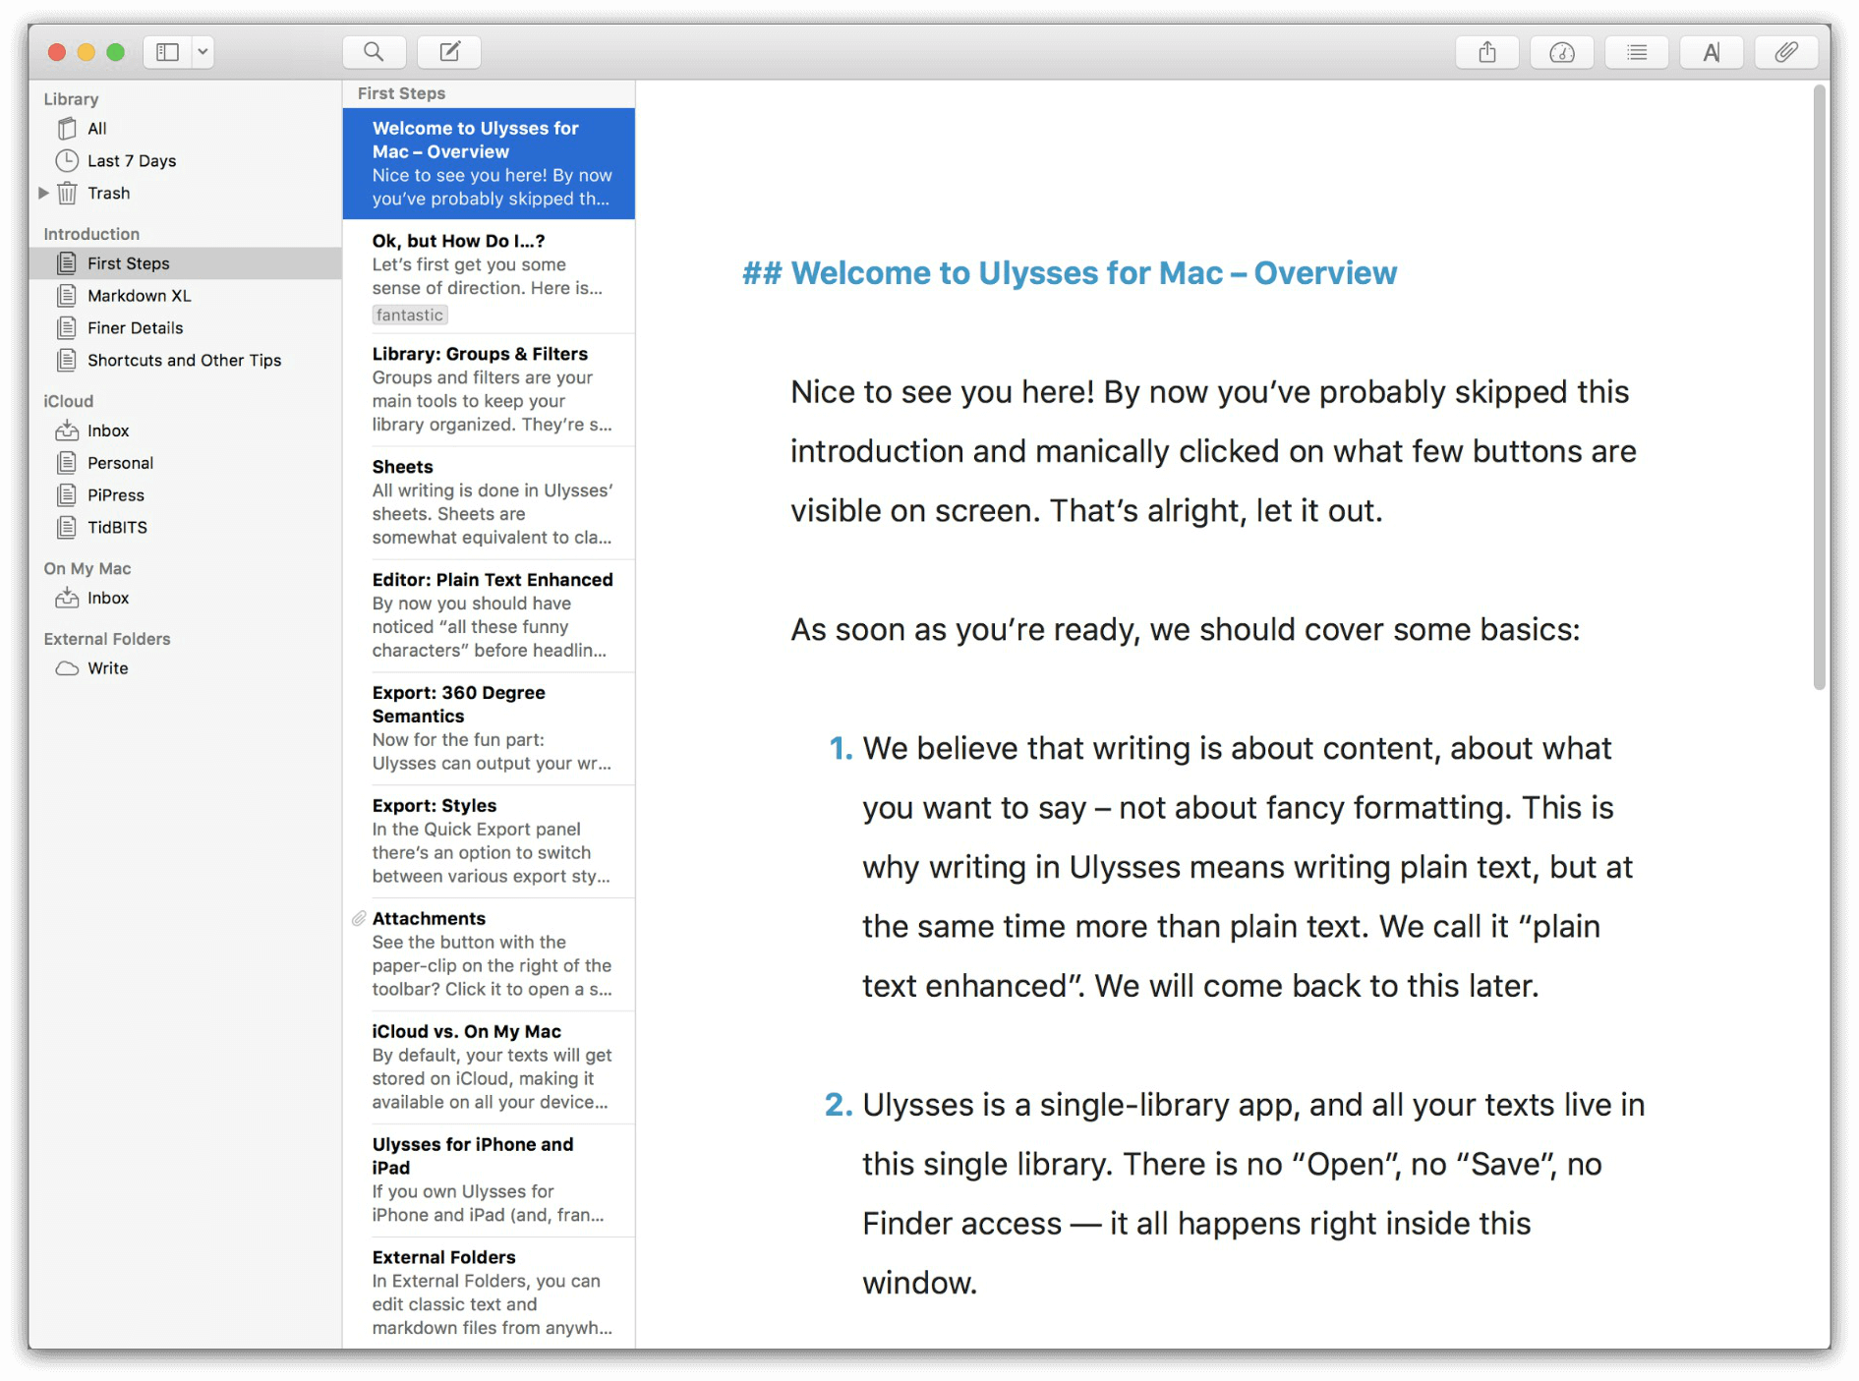Create a new sheet using the compose icon
This screenshot has height=1381, width=1859.
(449, 51)
